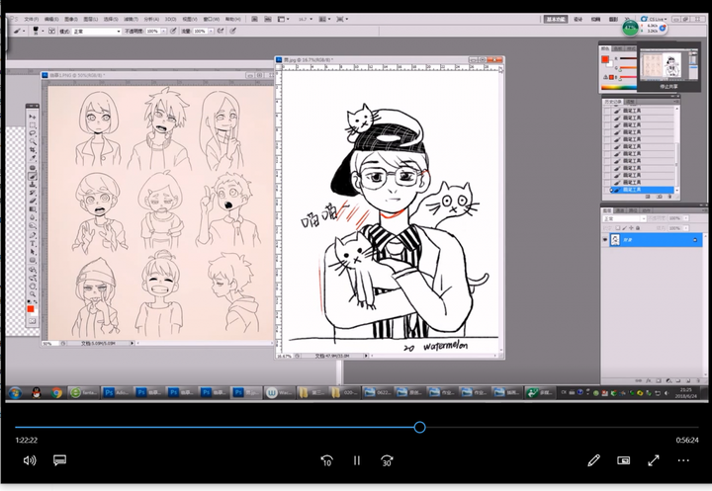Click the zoom percentage field of the 16.7% document

[x=284, y=357]
